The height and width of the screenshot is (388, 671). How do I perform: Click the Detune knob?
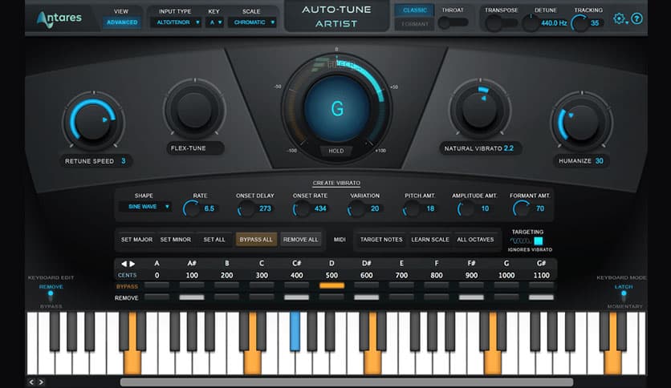point(531,23)
